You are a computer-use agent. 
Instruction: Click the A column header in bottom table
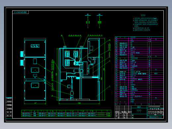point(35,111)
